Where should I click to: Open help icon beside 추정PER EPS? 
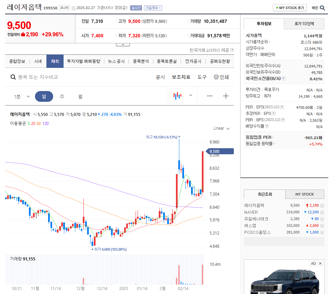pos(273,114)
